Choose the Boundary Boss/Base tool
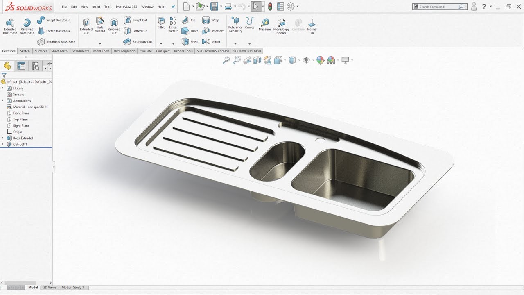The height and width of the screenshot is (295, 524). pyautogui.click(x=56, y=42)
